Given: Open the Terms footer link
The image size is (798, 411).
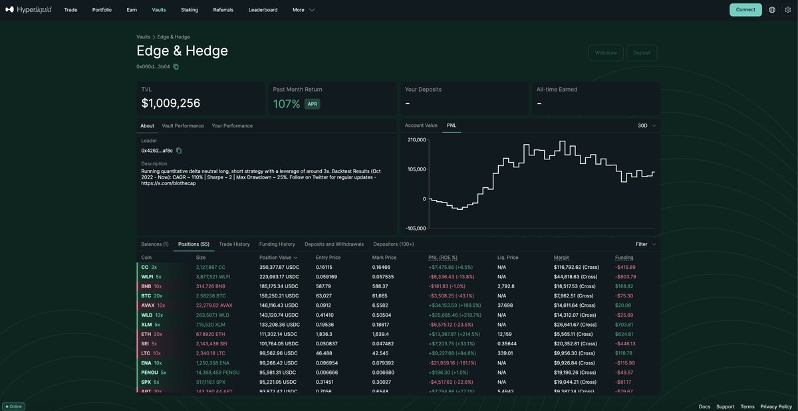Looking at the screenshot, I should pos(747,406).
